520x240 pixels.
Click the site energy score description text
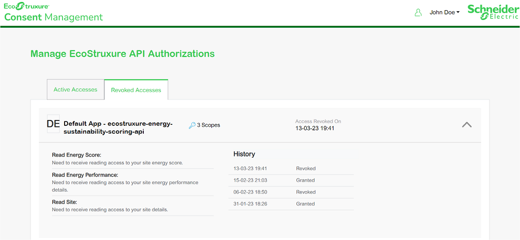coord(117,163)
